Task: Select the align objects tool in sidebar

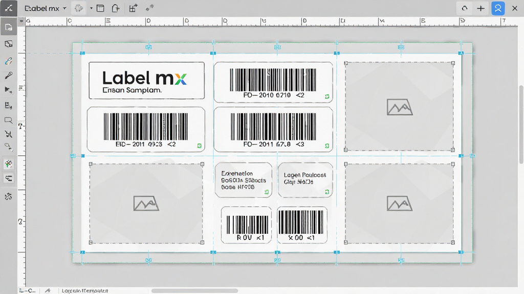Action: (x=9, y=106)
